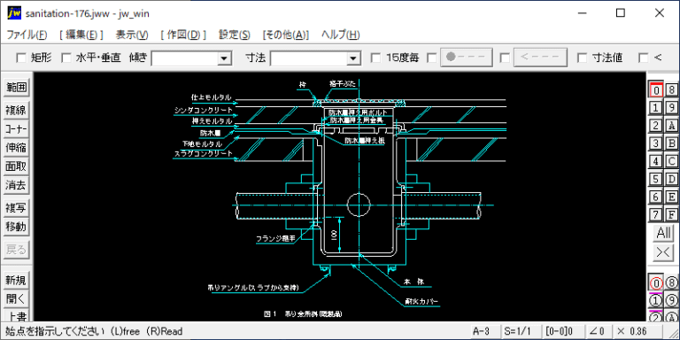Select layer 8 square button
Image resolution: width=680 pixels, height=340 pixels.
click(672, 90)
